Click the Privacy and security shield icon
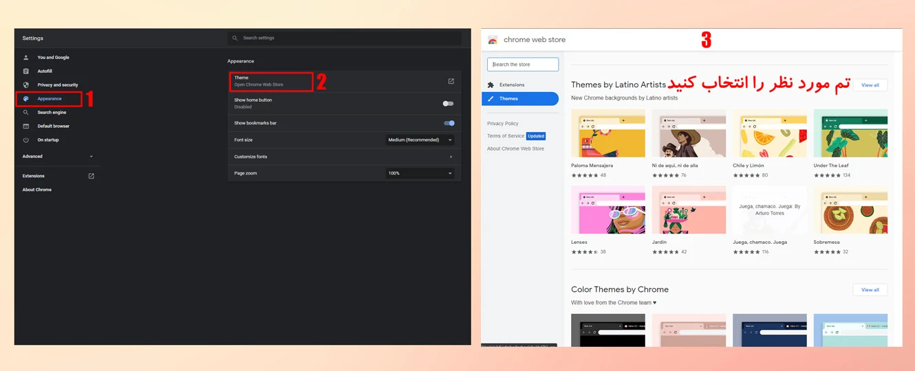915x371 pixels. pos(26,85)
